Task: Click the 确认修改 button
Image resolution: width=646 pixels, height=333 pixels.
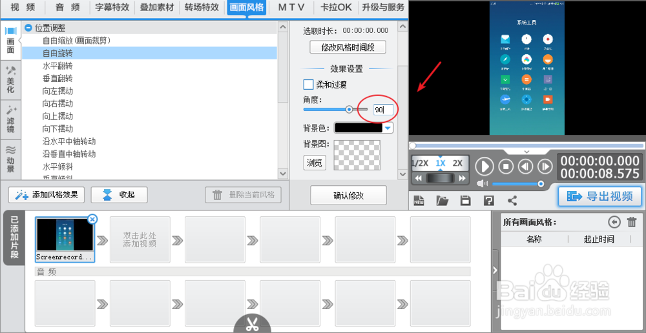Action: pos(349,195)
